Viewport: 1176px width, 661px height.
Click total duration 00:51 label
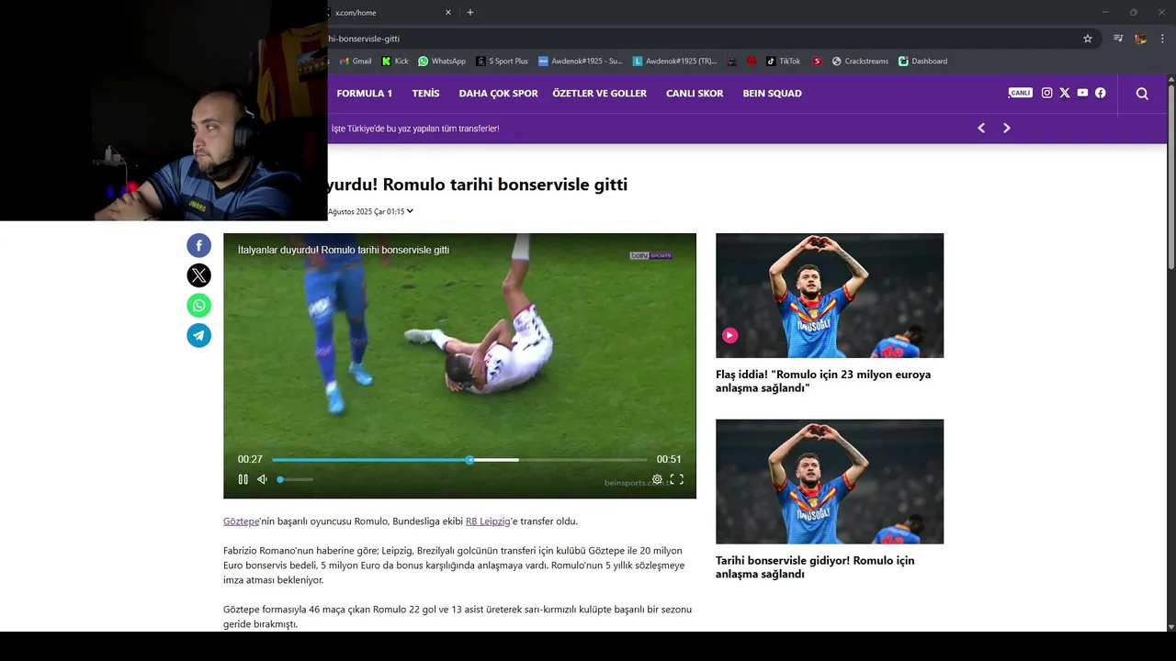pyautogui.click(x=669, y=459)
